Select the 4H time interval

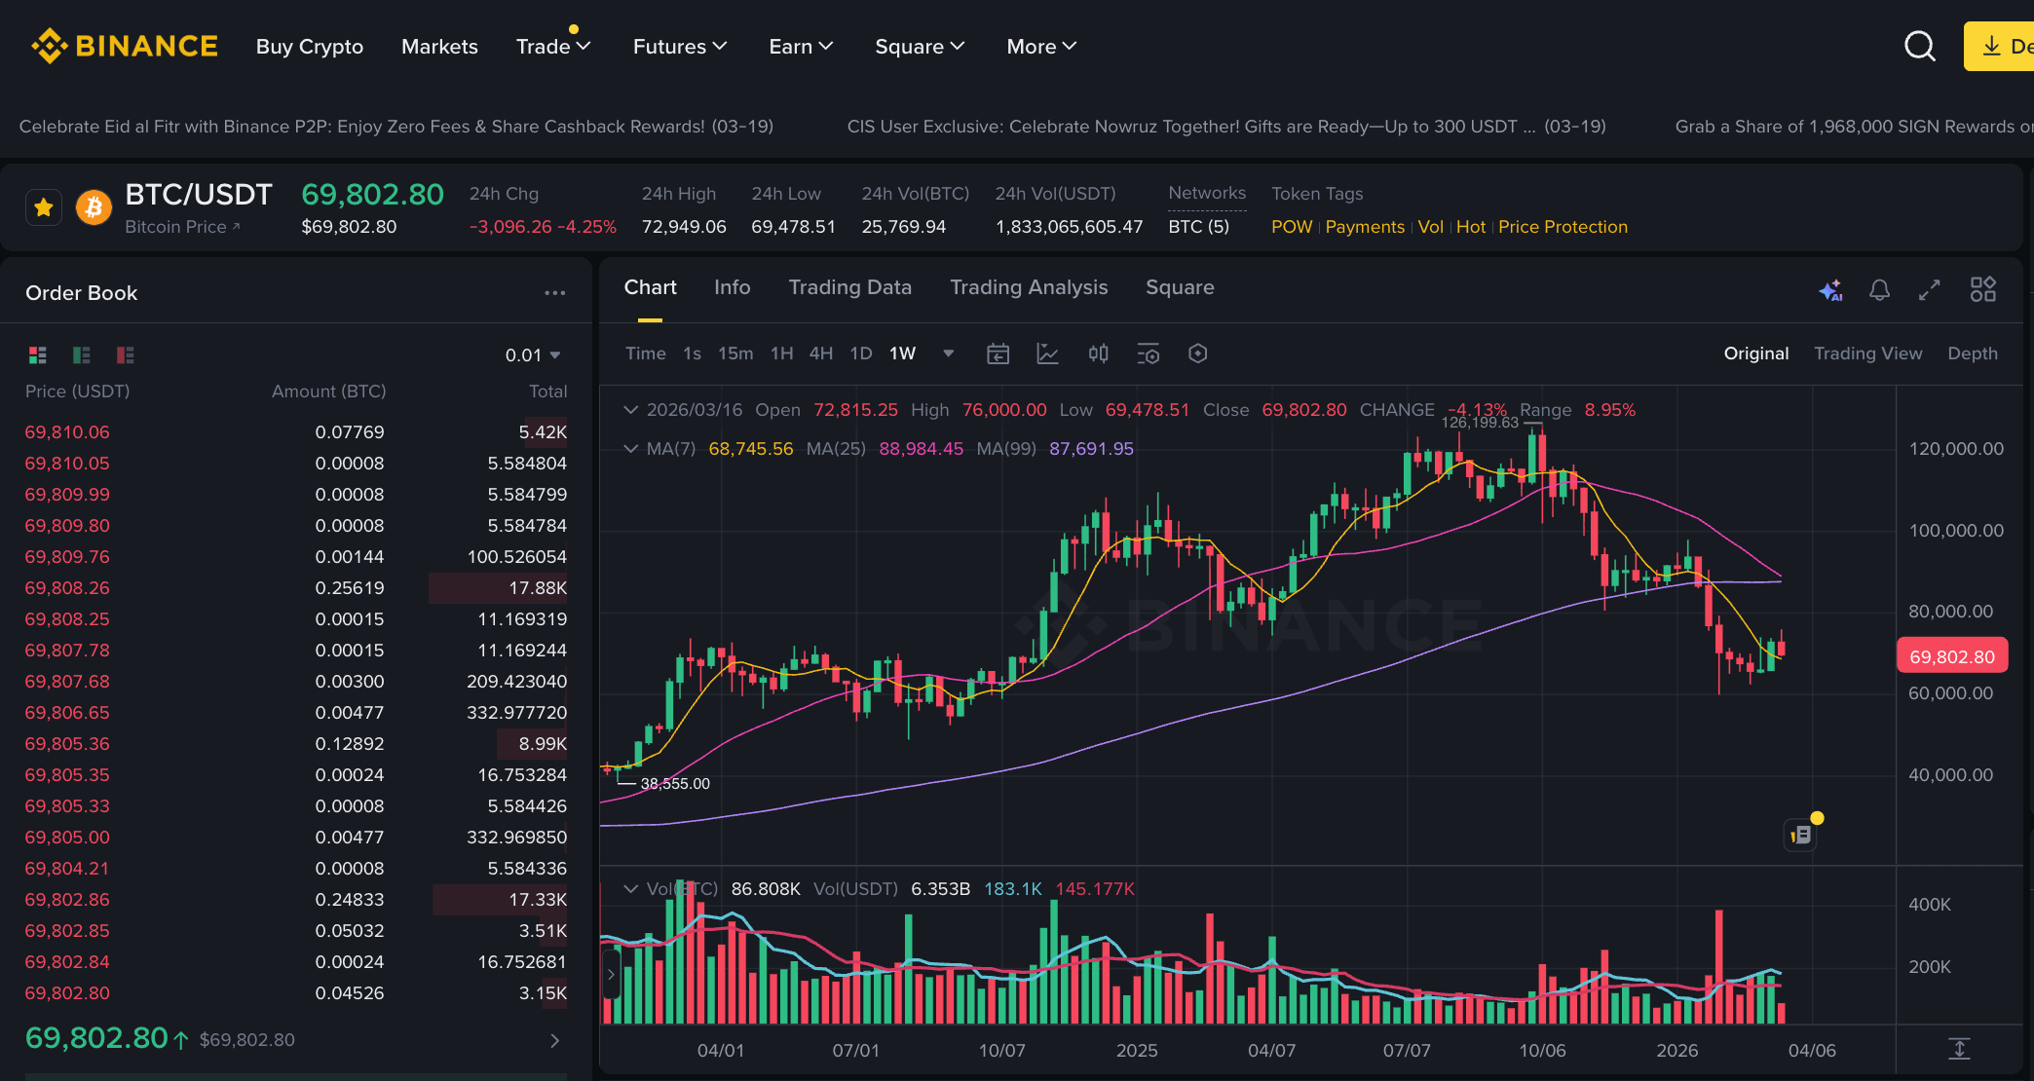pyautogui.click(x=820, y=354)
